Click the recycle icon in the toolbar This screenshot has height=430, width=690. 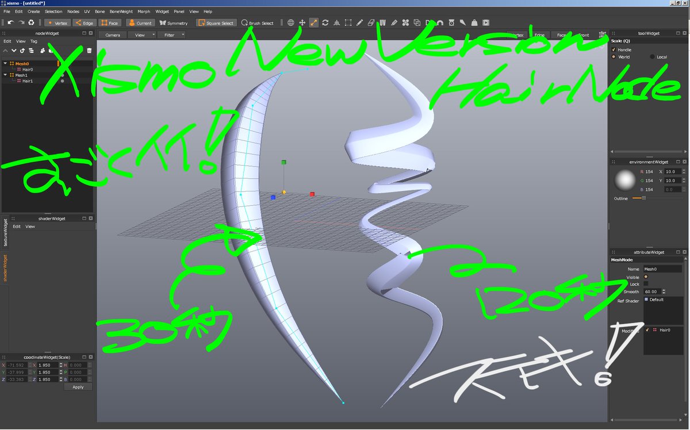click(32, 23)
